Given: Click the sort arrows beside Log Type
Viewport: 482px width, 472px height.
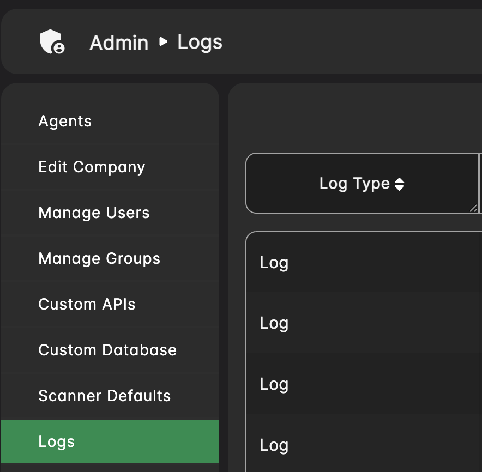Looking at the screenshot, I should [399, 184].
